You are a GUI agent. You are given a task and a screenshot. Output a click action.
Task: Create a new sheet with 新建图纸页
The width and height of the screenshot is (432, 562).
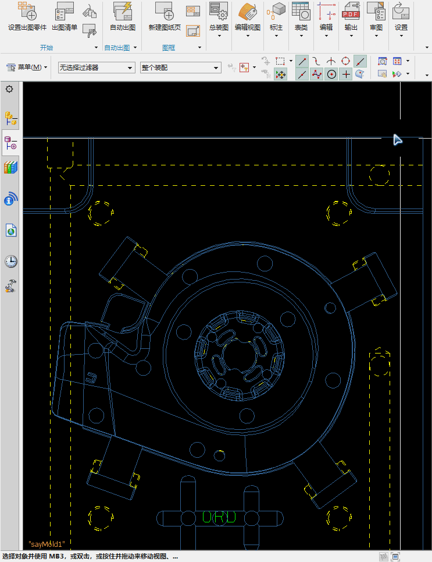(x=165, y=16)
